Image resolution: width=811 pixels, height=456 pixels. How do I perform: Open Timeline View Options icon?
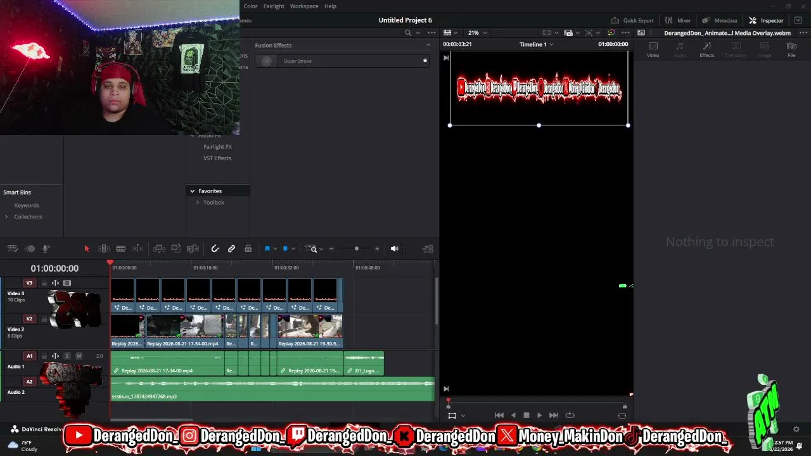(11, 249)
